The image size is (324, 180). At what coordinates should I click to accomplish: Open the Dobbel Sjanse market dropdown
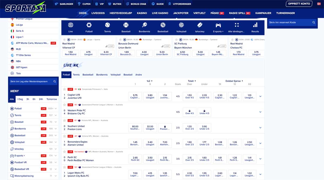point(234,81)
